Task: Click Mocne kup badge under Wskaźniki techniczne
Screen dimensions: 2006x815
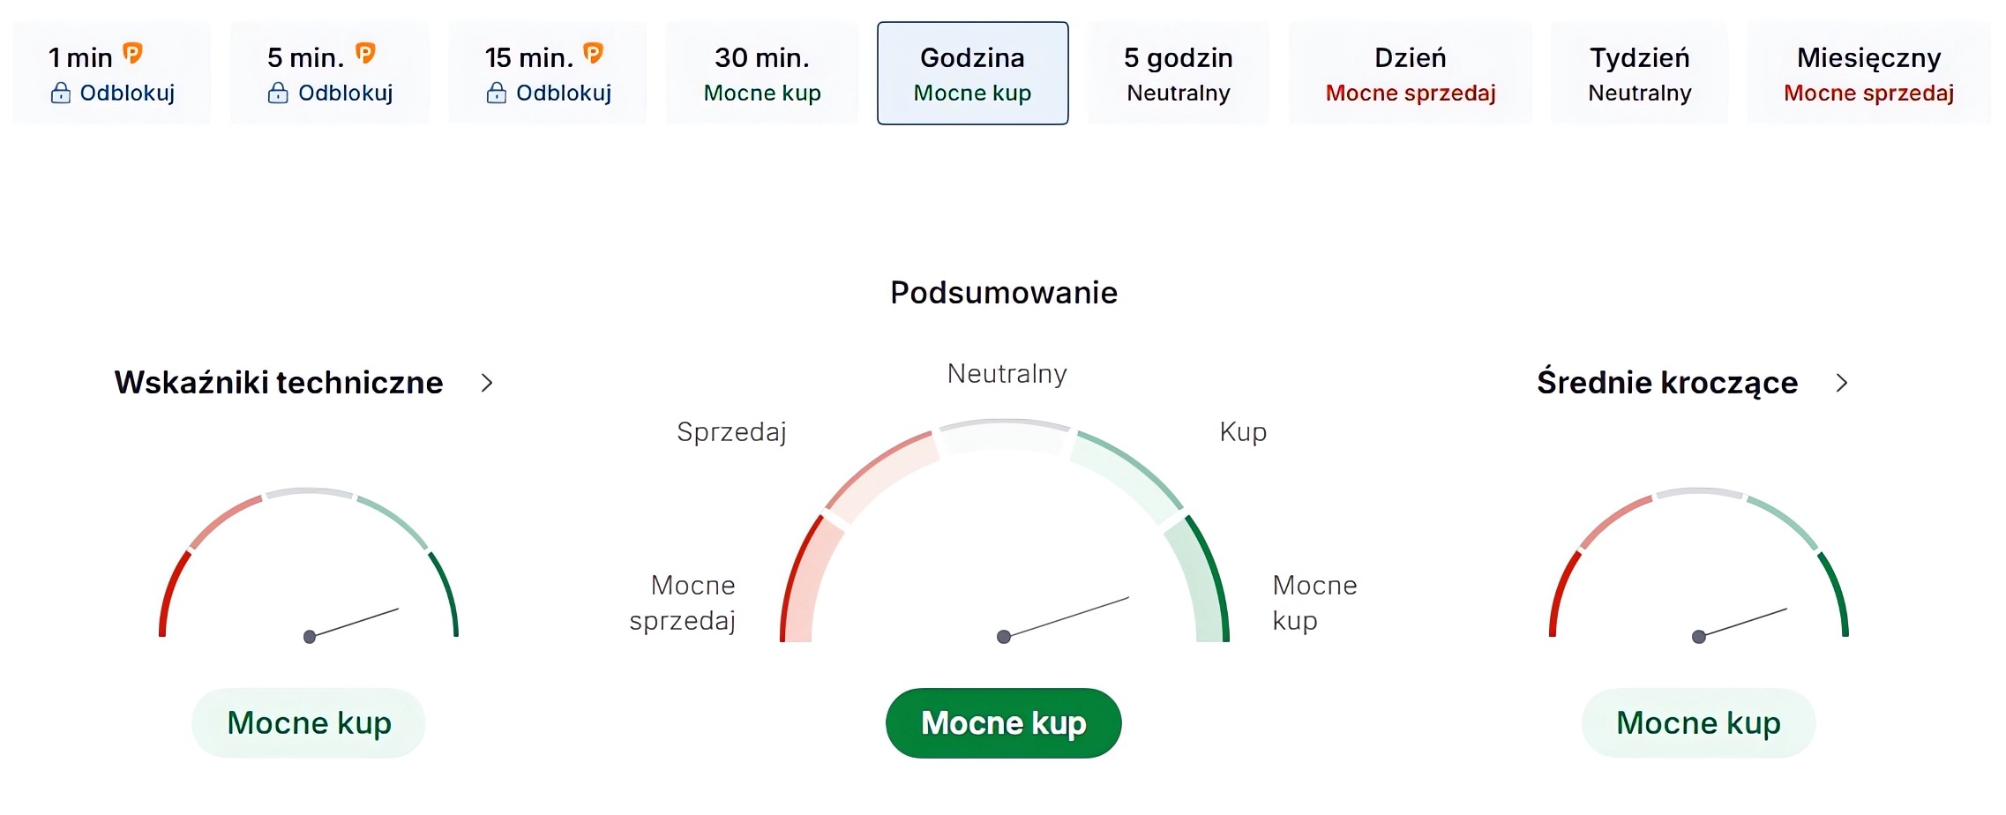Action: [x=309, y=723]
